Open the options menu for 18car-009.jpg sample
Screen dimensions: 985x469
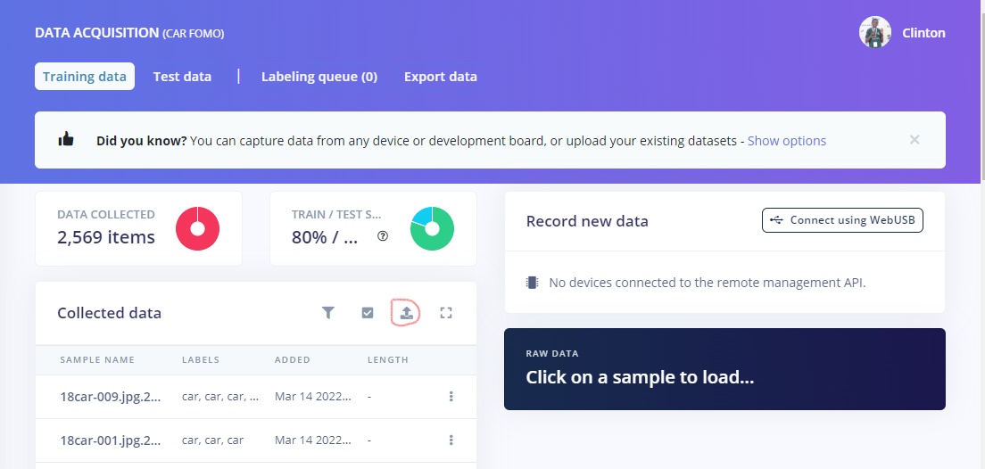click(x=451, y=397)
